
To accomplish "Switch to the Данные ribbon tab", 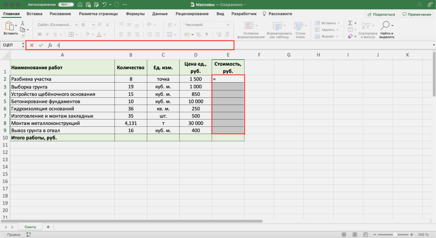I will click(160, 14).
